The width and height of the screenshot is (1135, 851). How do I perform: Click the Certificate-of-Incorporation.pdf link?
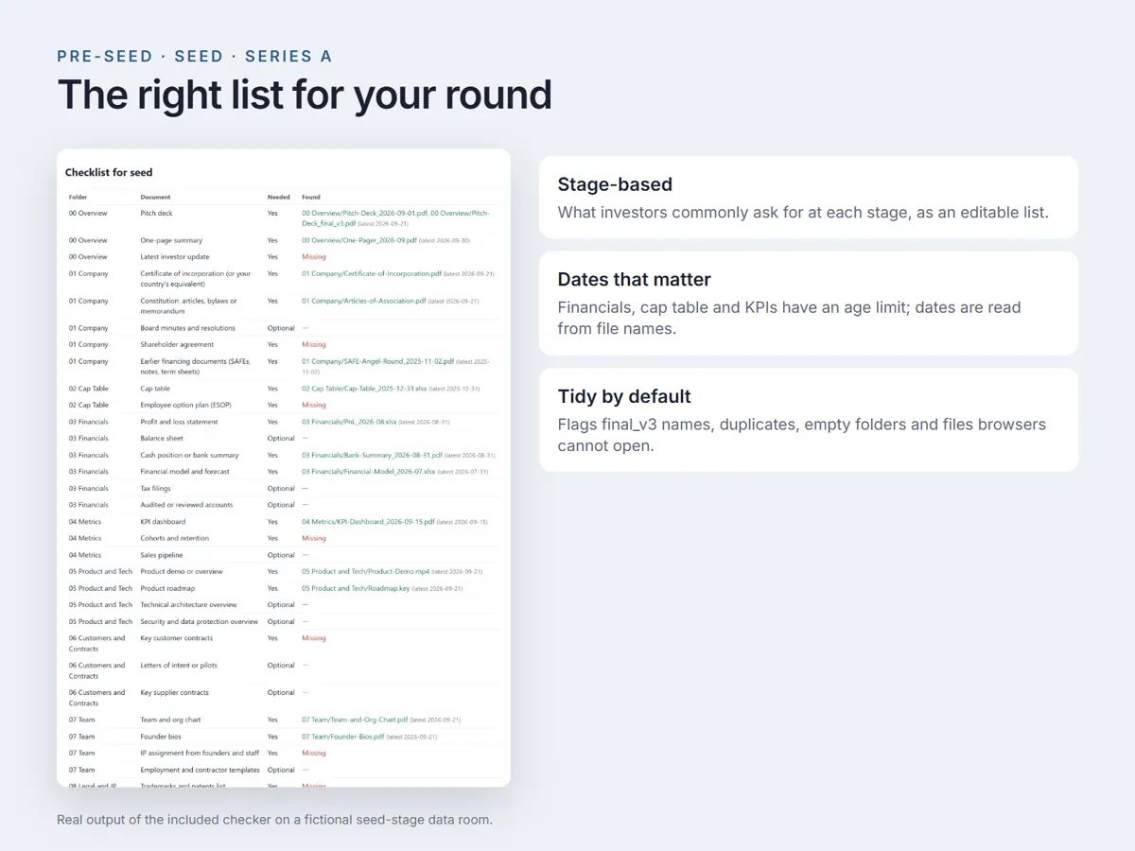pyautogui.click(x=372, y=273)
